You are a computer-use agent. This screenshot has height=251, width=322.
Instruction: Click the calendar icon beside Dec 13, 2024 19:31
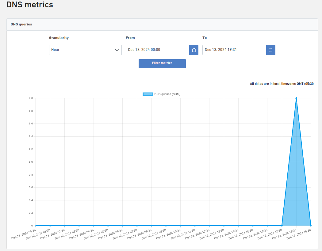[x=270, y=50]
